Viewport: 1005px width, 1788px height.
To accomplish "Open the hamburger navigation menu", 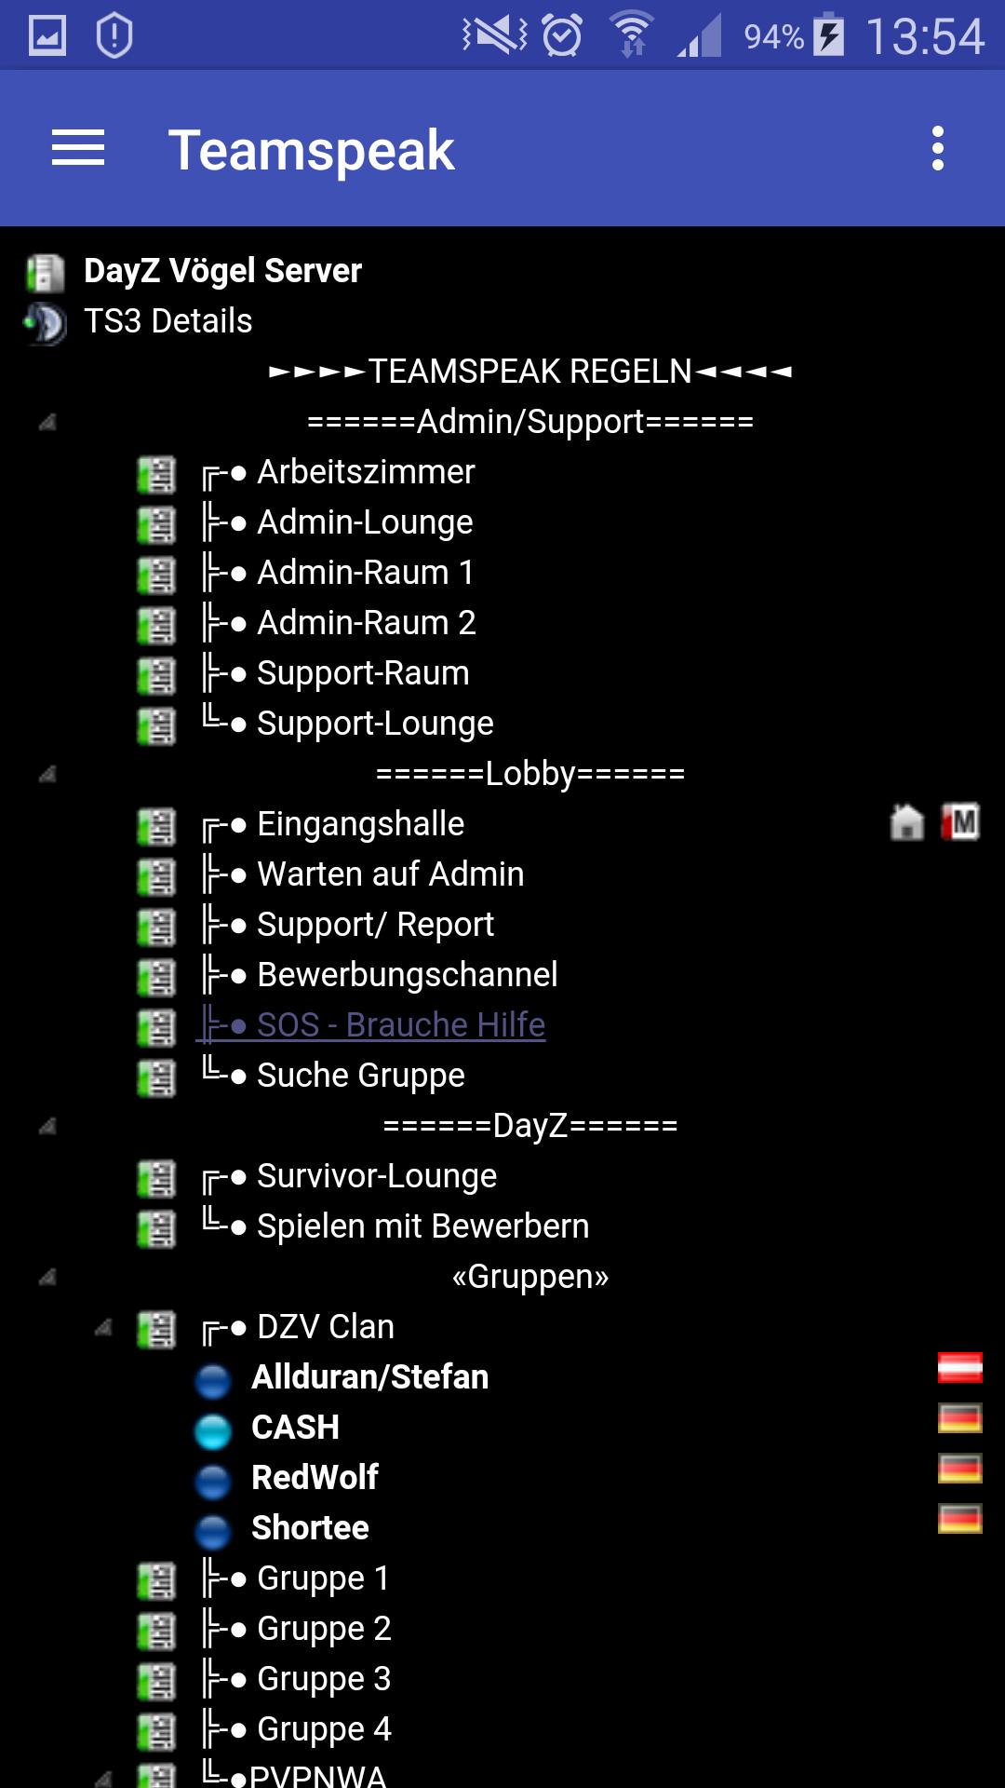I will click(x=78, y=149).
